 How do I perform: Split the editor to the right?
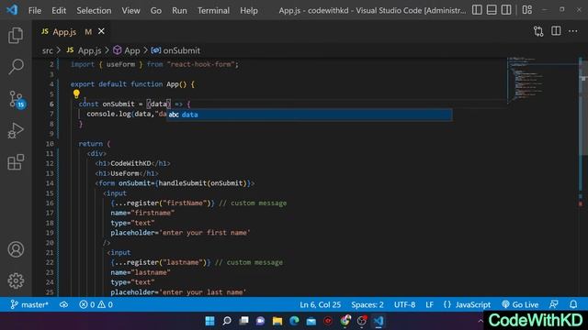pyautogui.click(x=556, y=31)
